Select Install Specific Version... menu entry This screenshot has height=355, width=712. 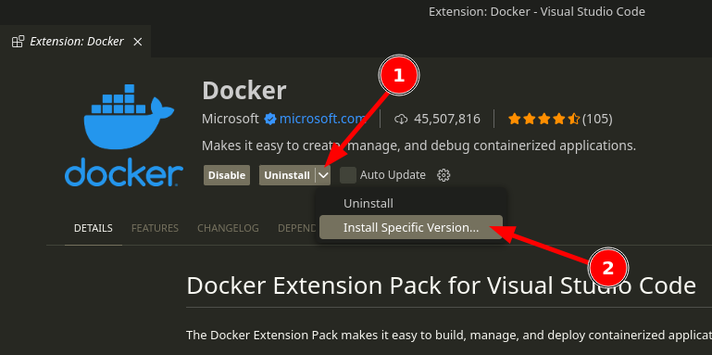(411, 227)
